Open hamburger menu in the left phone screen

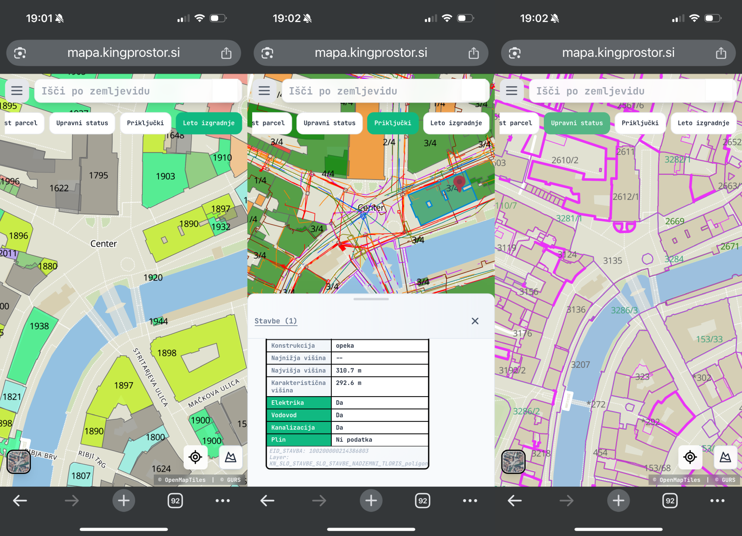pos(17,91)
